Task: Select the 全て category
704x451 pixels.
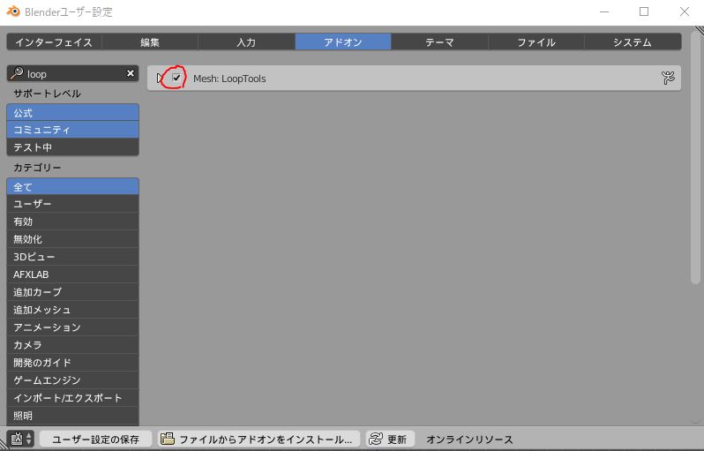Action: click(72, 186)
